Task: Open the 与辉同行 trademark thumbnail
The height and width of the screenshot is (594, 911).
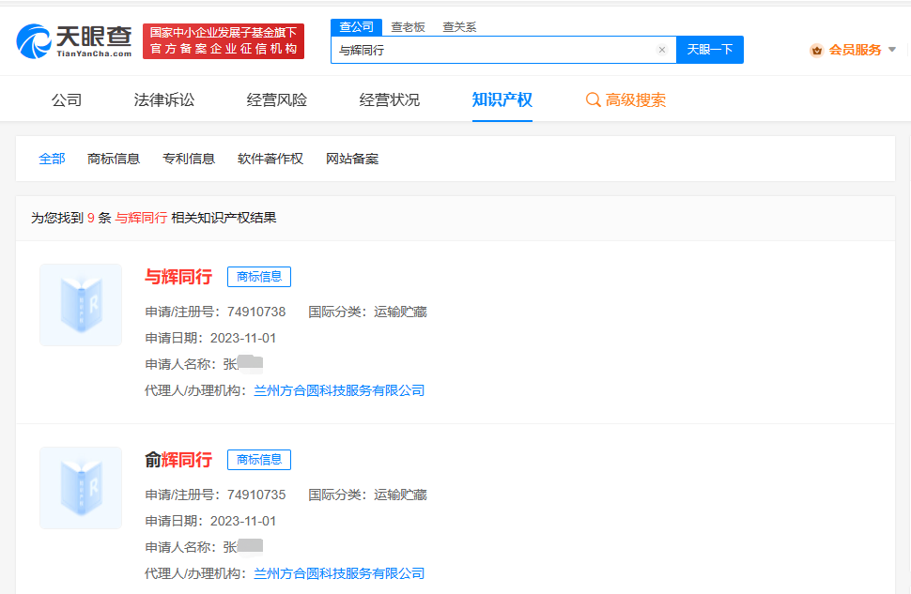Action: [x=81, y=305]
